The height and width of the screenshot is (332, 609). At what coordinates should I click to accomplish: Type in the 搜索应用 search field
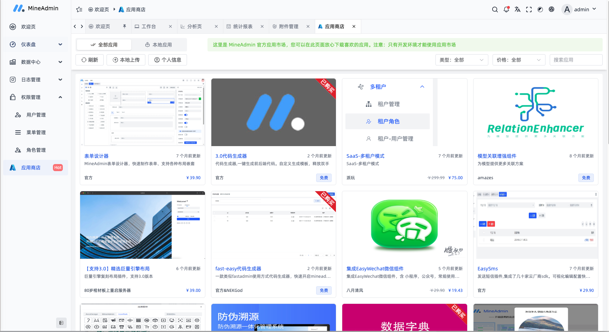click(576, 59)
